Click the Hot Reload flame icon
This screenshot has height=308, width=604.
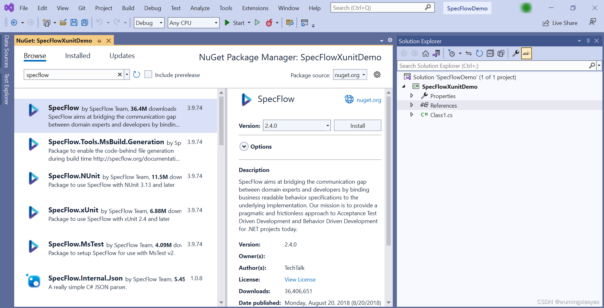click(x=269, y=22)
